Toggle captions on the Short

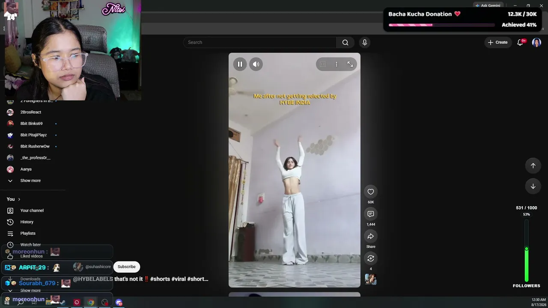click(x=323, y=64)
